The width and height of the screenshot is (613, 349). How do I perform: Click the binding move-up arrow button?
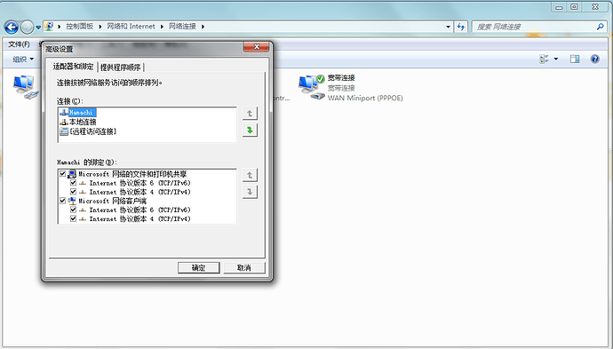(250, 175)
